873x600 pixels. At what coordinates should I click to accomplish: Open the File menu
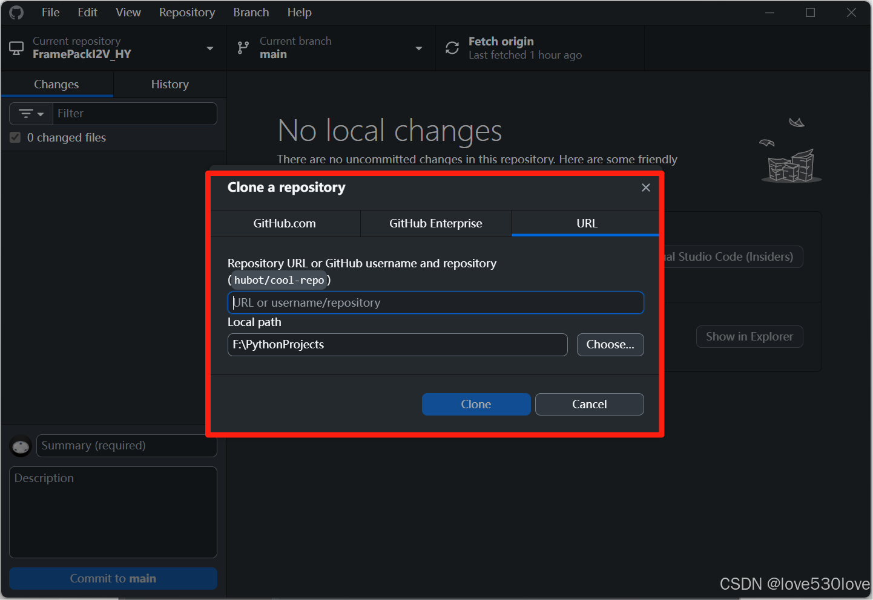pyautogui.click(x=50, y=13)
